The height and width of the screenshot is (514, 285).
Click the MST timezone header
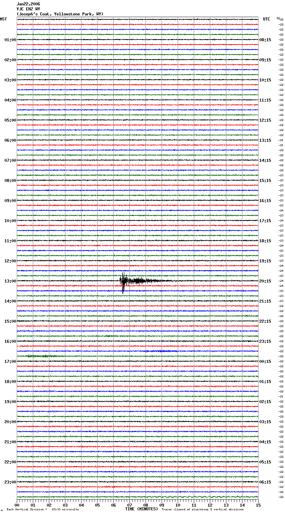pyautogui.click(x=3, y=19)
